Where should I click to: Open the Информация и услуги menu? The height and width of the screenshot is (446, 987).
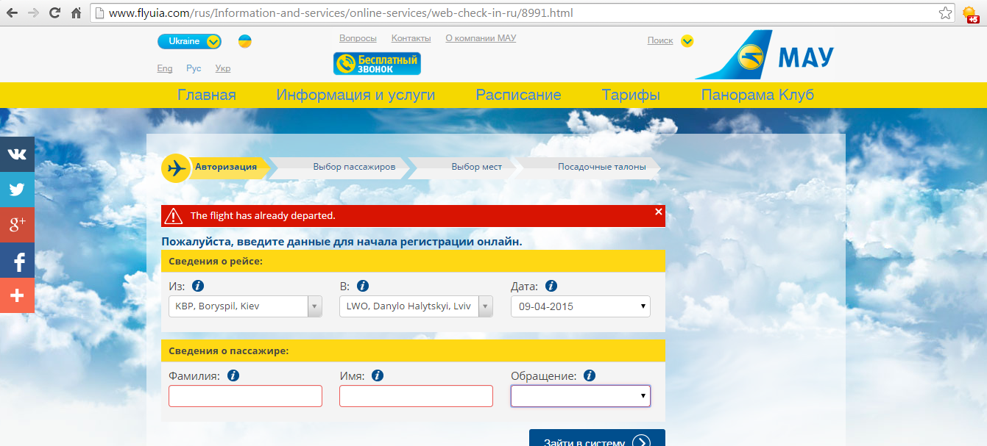[355, 95]
